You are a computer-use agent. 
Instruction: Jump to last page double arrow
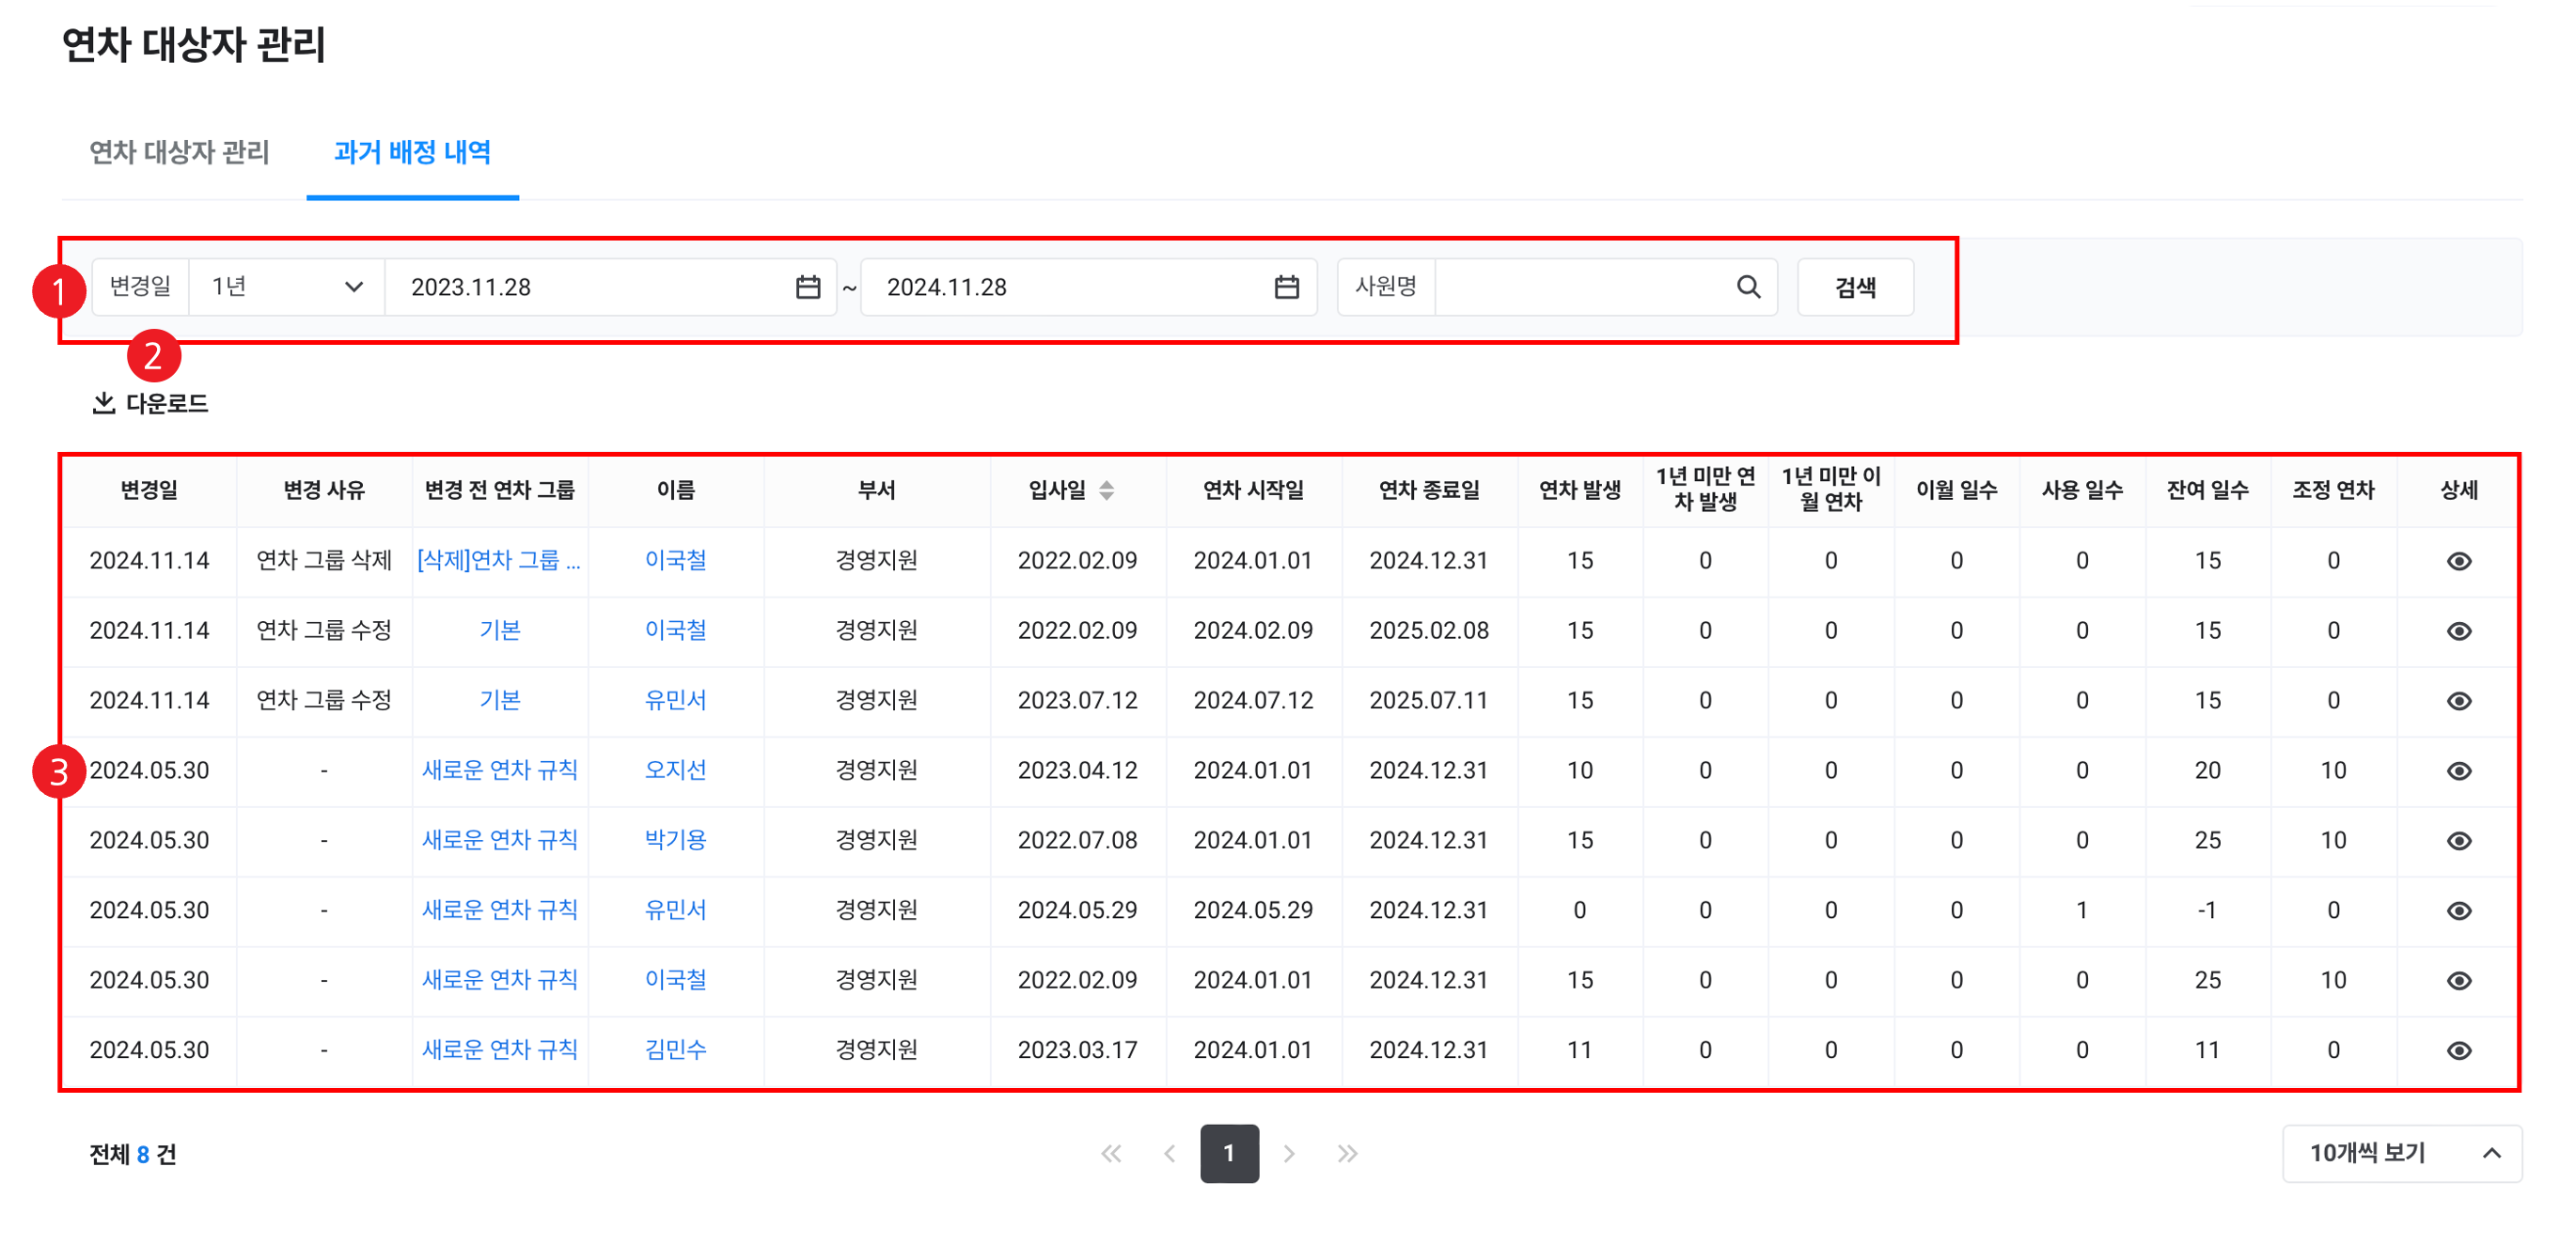tap(1347, 1154)
